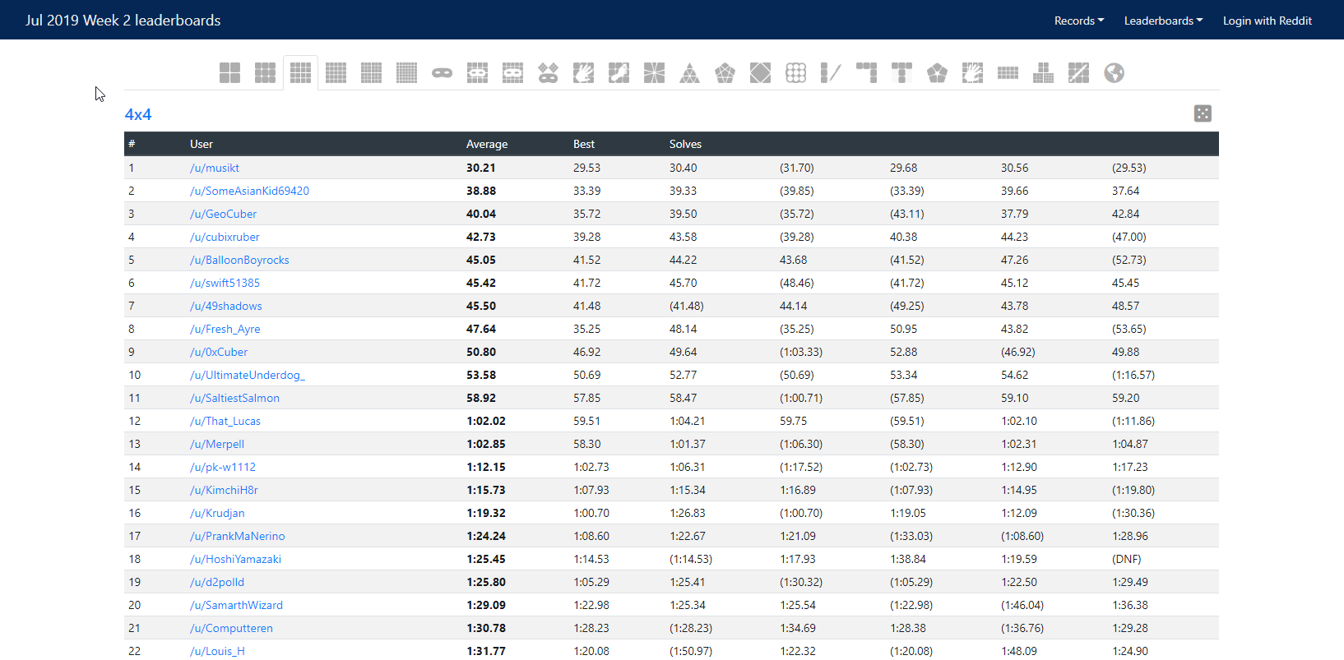The image size is (1344, 660).
Task: Open /u/PrankMaNerino profile link
Action: coord(238,536)
